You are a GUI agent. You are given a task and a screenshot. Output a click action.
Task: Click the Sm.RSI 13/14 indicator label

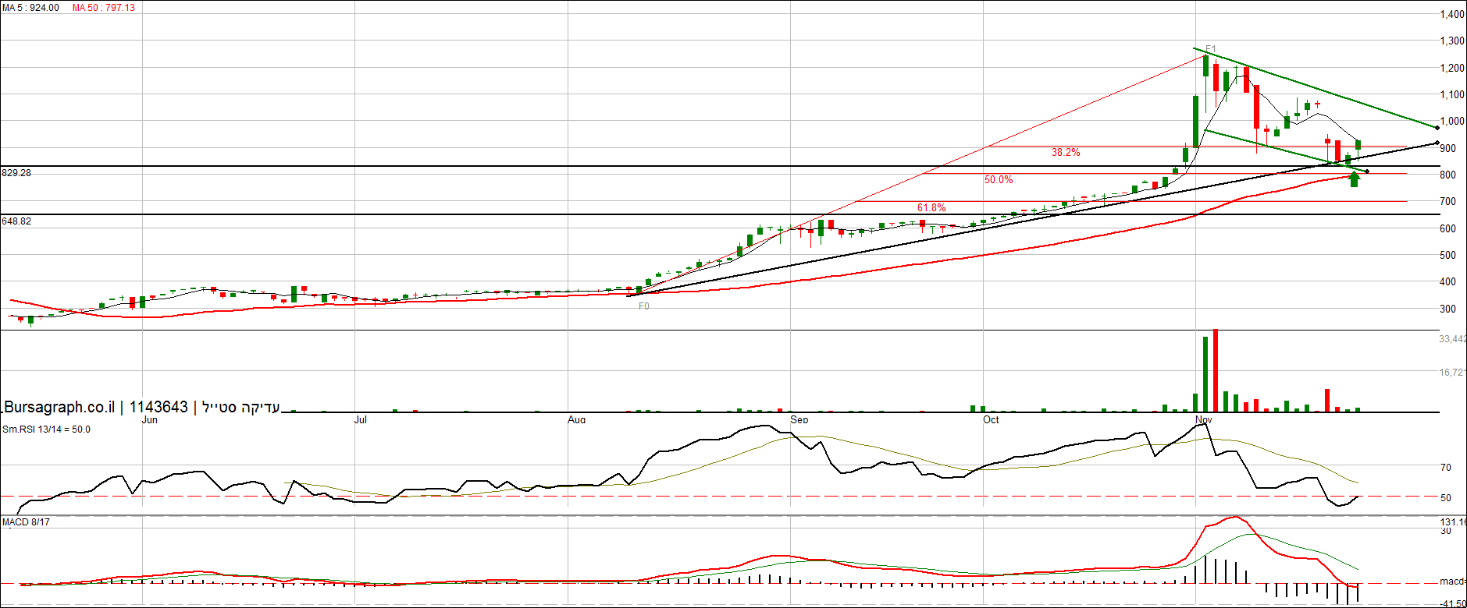coord(46,429)
